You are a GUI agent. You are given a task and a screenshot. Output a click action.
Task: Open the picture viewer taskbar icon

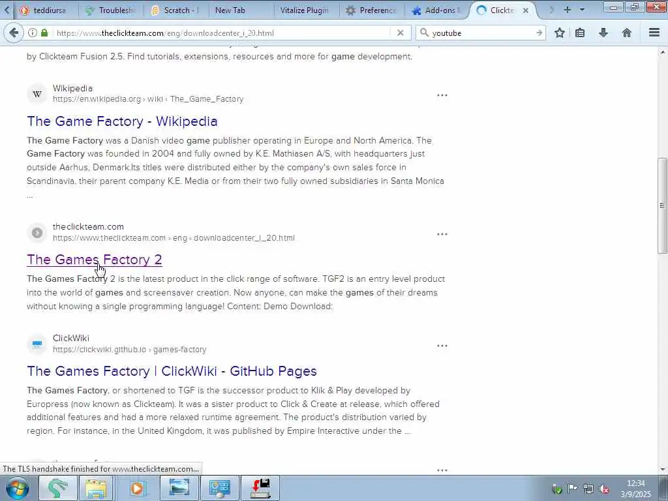(x=179, y=488)
